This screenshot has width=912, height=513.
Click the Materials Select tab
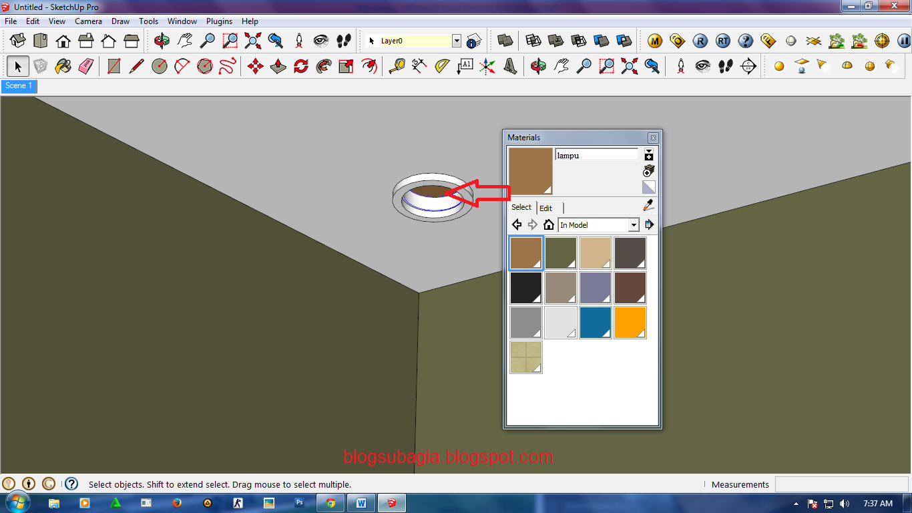[x=521, y=207]
